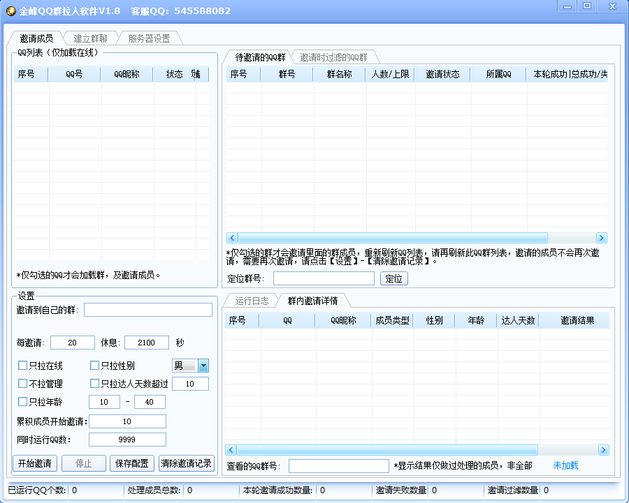
Task: Select the 待邀请的QQ群 tab
Action: pyautogui.click(x=260, y=57)
